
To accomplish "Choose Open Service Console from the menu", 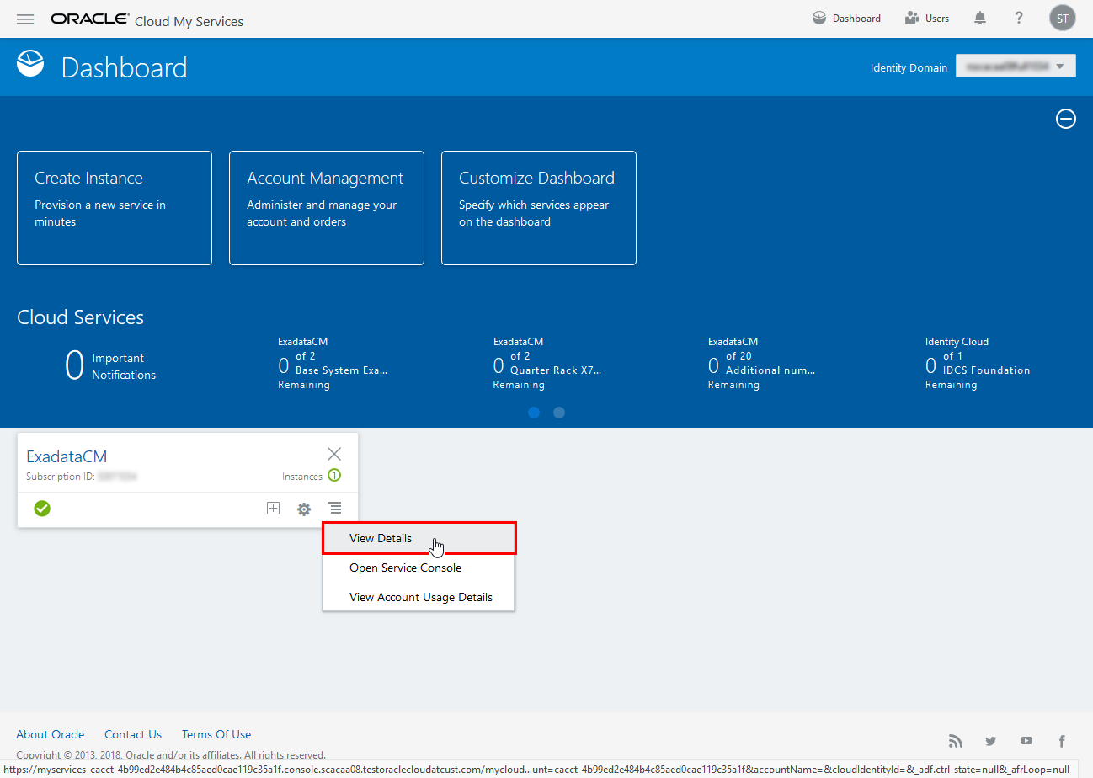I will click(x=419, y=568).
